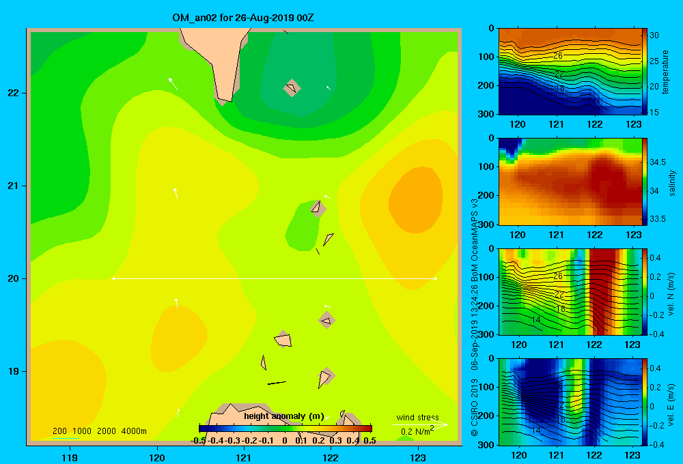Click the white section line at latitude 20
Image resolution: width=683 pixels, height=464 pixels.
pos(275,278)
